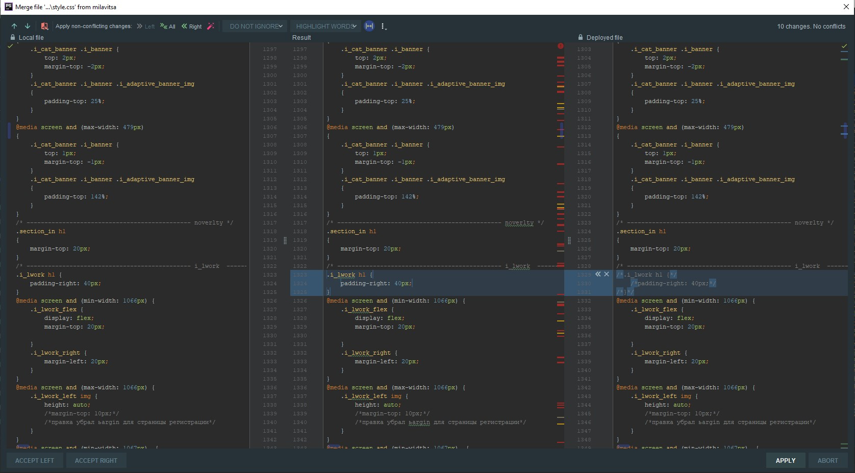Click the compare contents icon in the toolbar

[44, 26]
